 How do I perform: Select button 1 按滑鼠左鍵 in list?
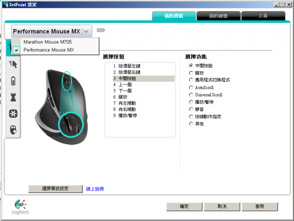click(x=143, y=66)
